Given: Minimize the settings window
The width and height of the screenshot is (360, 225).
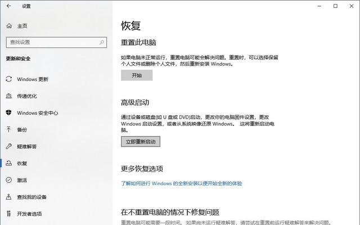Looking at the screenshot, I should point(319,6).
